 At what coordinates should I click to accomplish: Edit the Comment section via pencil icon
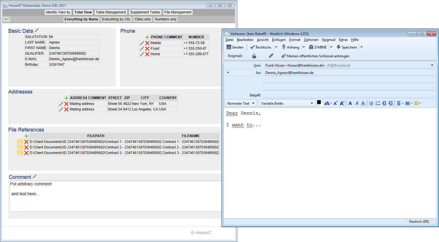[x=34, y=177]
